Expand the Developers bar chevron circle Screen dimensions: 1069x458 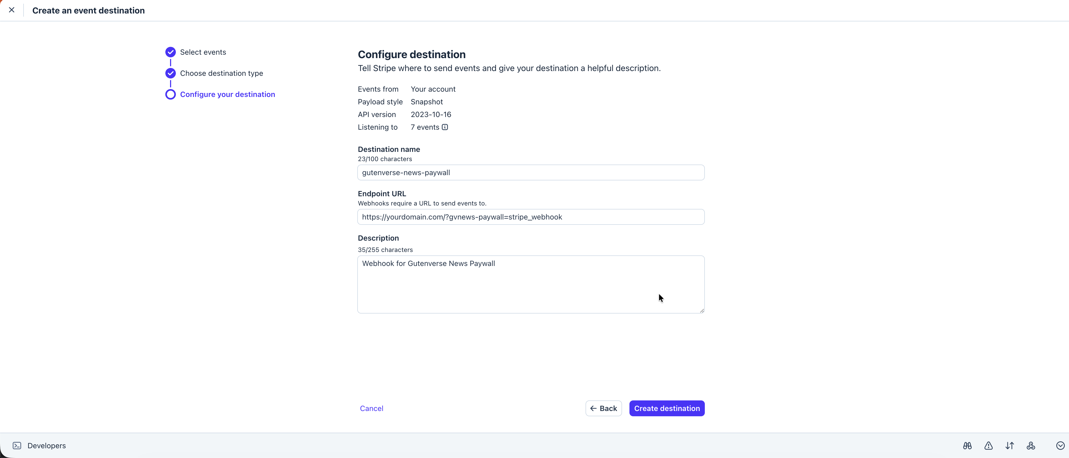pyautogui.click(x=1060, y=446)
